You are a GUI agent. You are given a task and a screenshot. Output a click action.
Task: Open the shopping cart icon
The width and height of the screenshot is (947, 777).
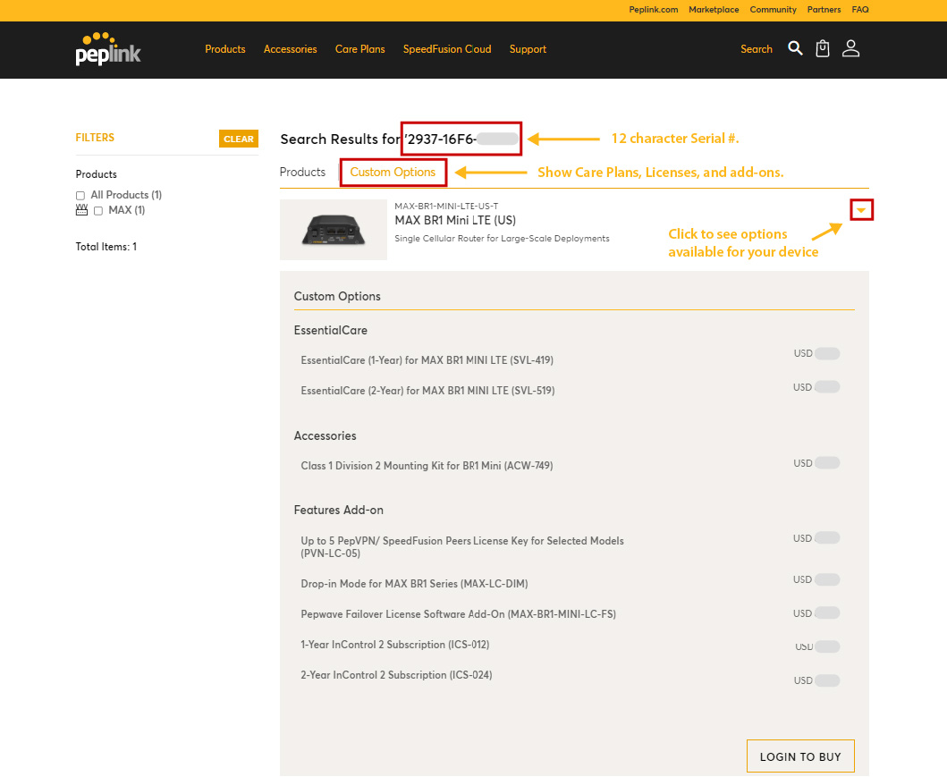point(822,48)
